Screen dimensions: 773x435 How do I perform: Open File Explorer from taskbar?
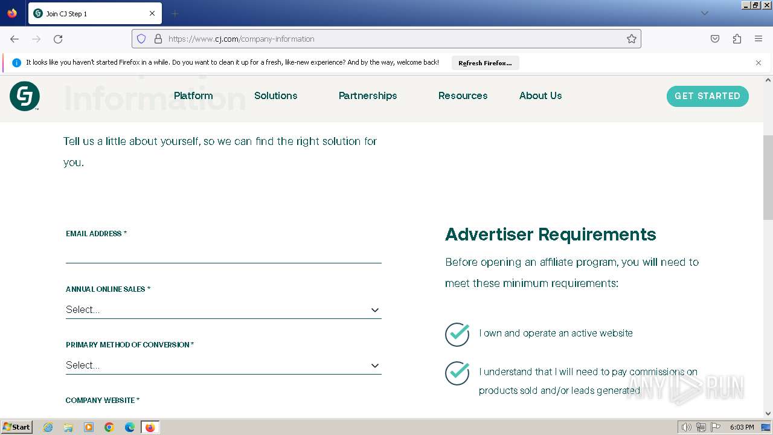pyautogui.click(x=68, y=427)
